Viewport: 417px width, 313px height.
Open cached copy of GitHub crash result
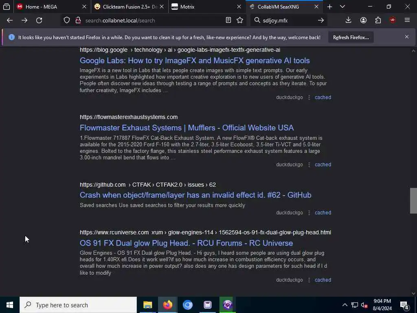pos(323,213)
